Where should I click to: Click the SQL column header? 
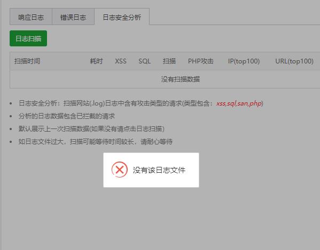(x=144, y=61)
